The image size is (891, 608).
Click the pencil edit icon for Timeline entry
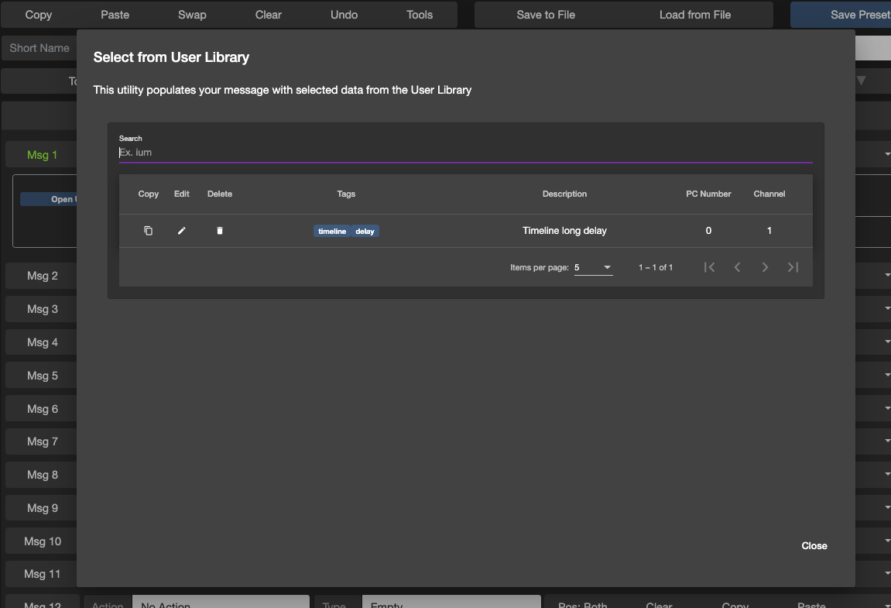point(182,231)
